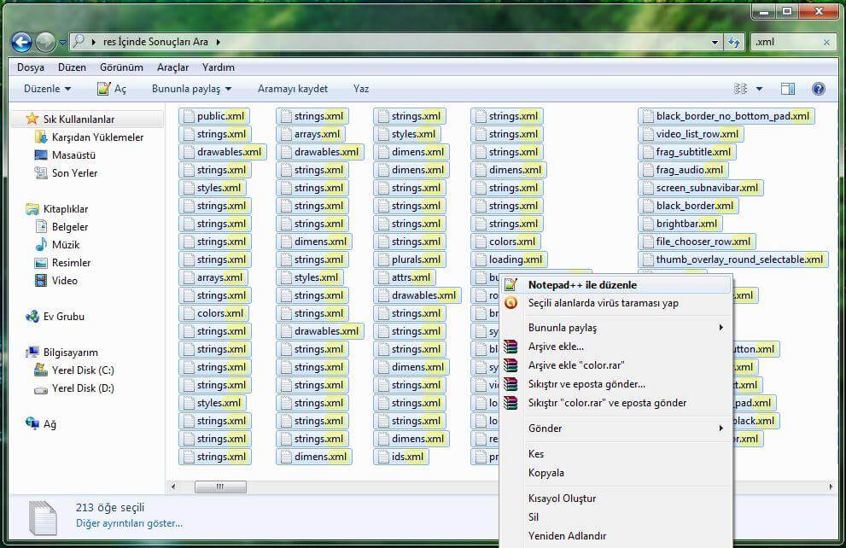Screen dimensions: 846x548
Task: Open Yerel Disk (C:) drive
Action: click(x=82, y=370)
